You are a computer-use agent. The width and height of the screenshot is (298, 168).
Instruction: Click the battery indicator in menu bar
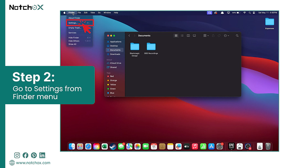click(x=236, y=13)
